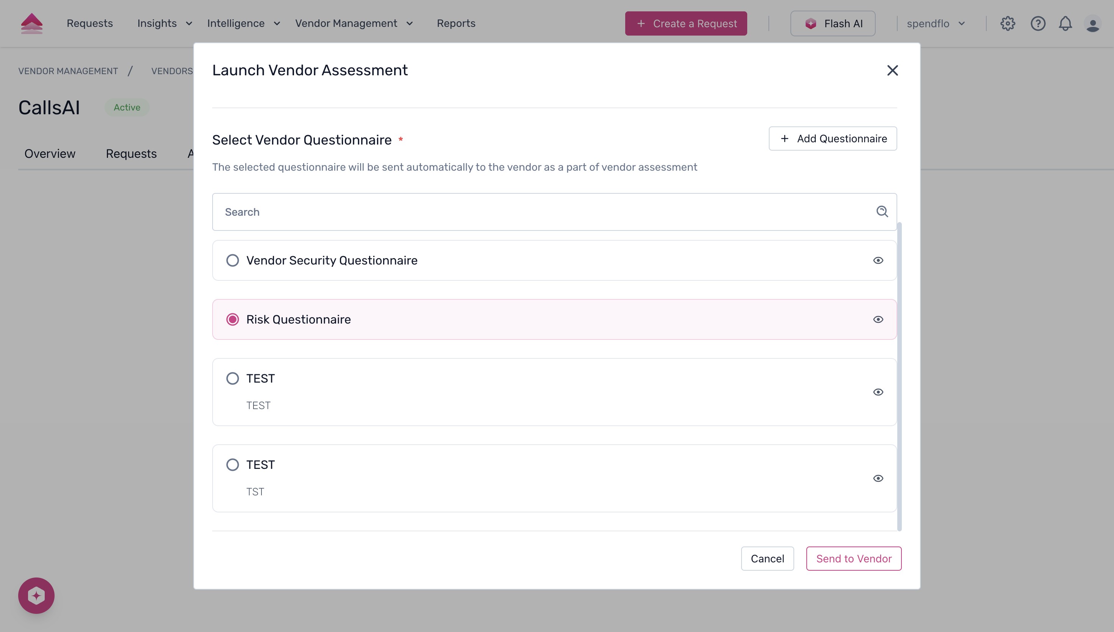Select the Vendor Security Questionnaire radio button
This screenshot has width=1114, height=632.
233,260
